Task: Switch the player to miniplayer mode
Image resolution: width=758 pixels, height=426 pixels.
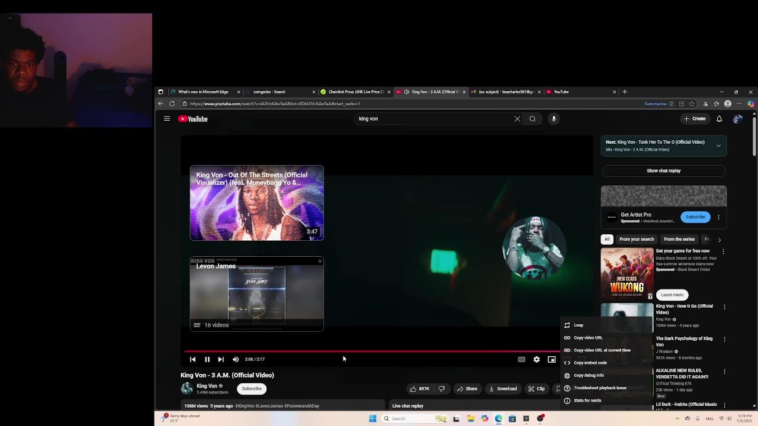Action: pos(551,359)
